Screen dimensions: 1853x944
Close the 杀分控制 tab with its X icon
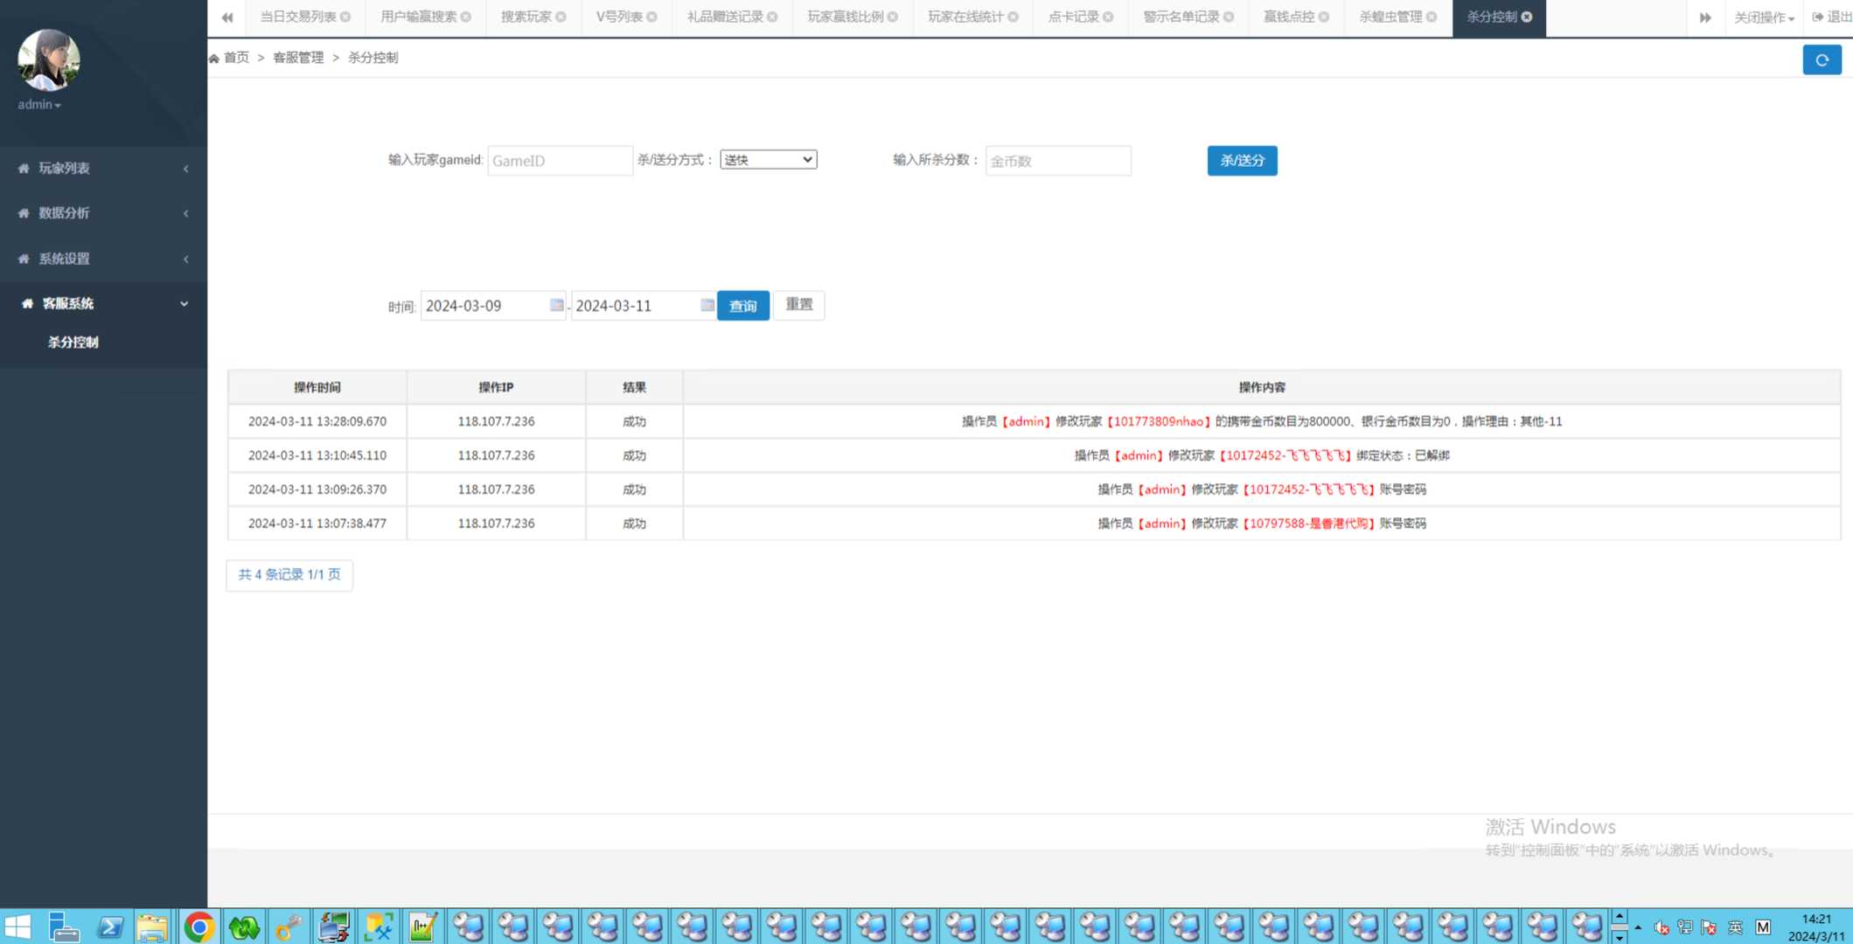pyautogui.click(x=1527, y=17)
